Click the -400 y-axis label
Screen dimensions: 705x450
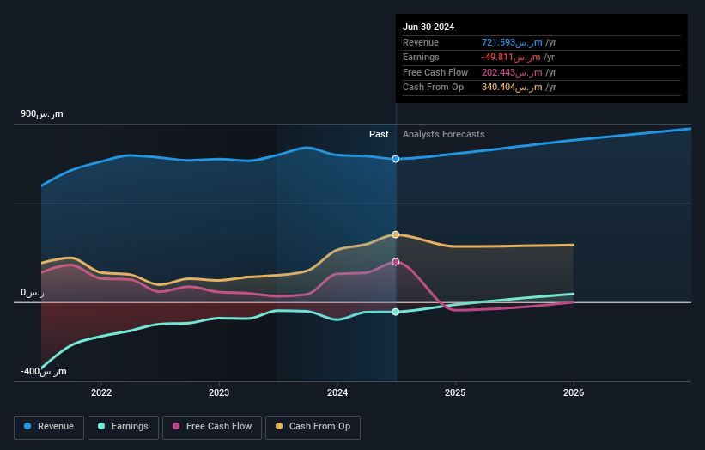44,371
